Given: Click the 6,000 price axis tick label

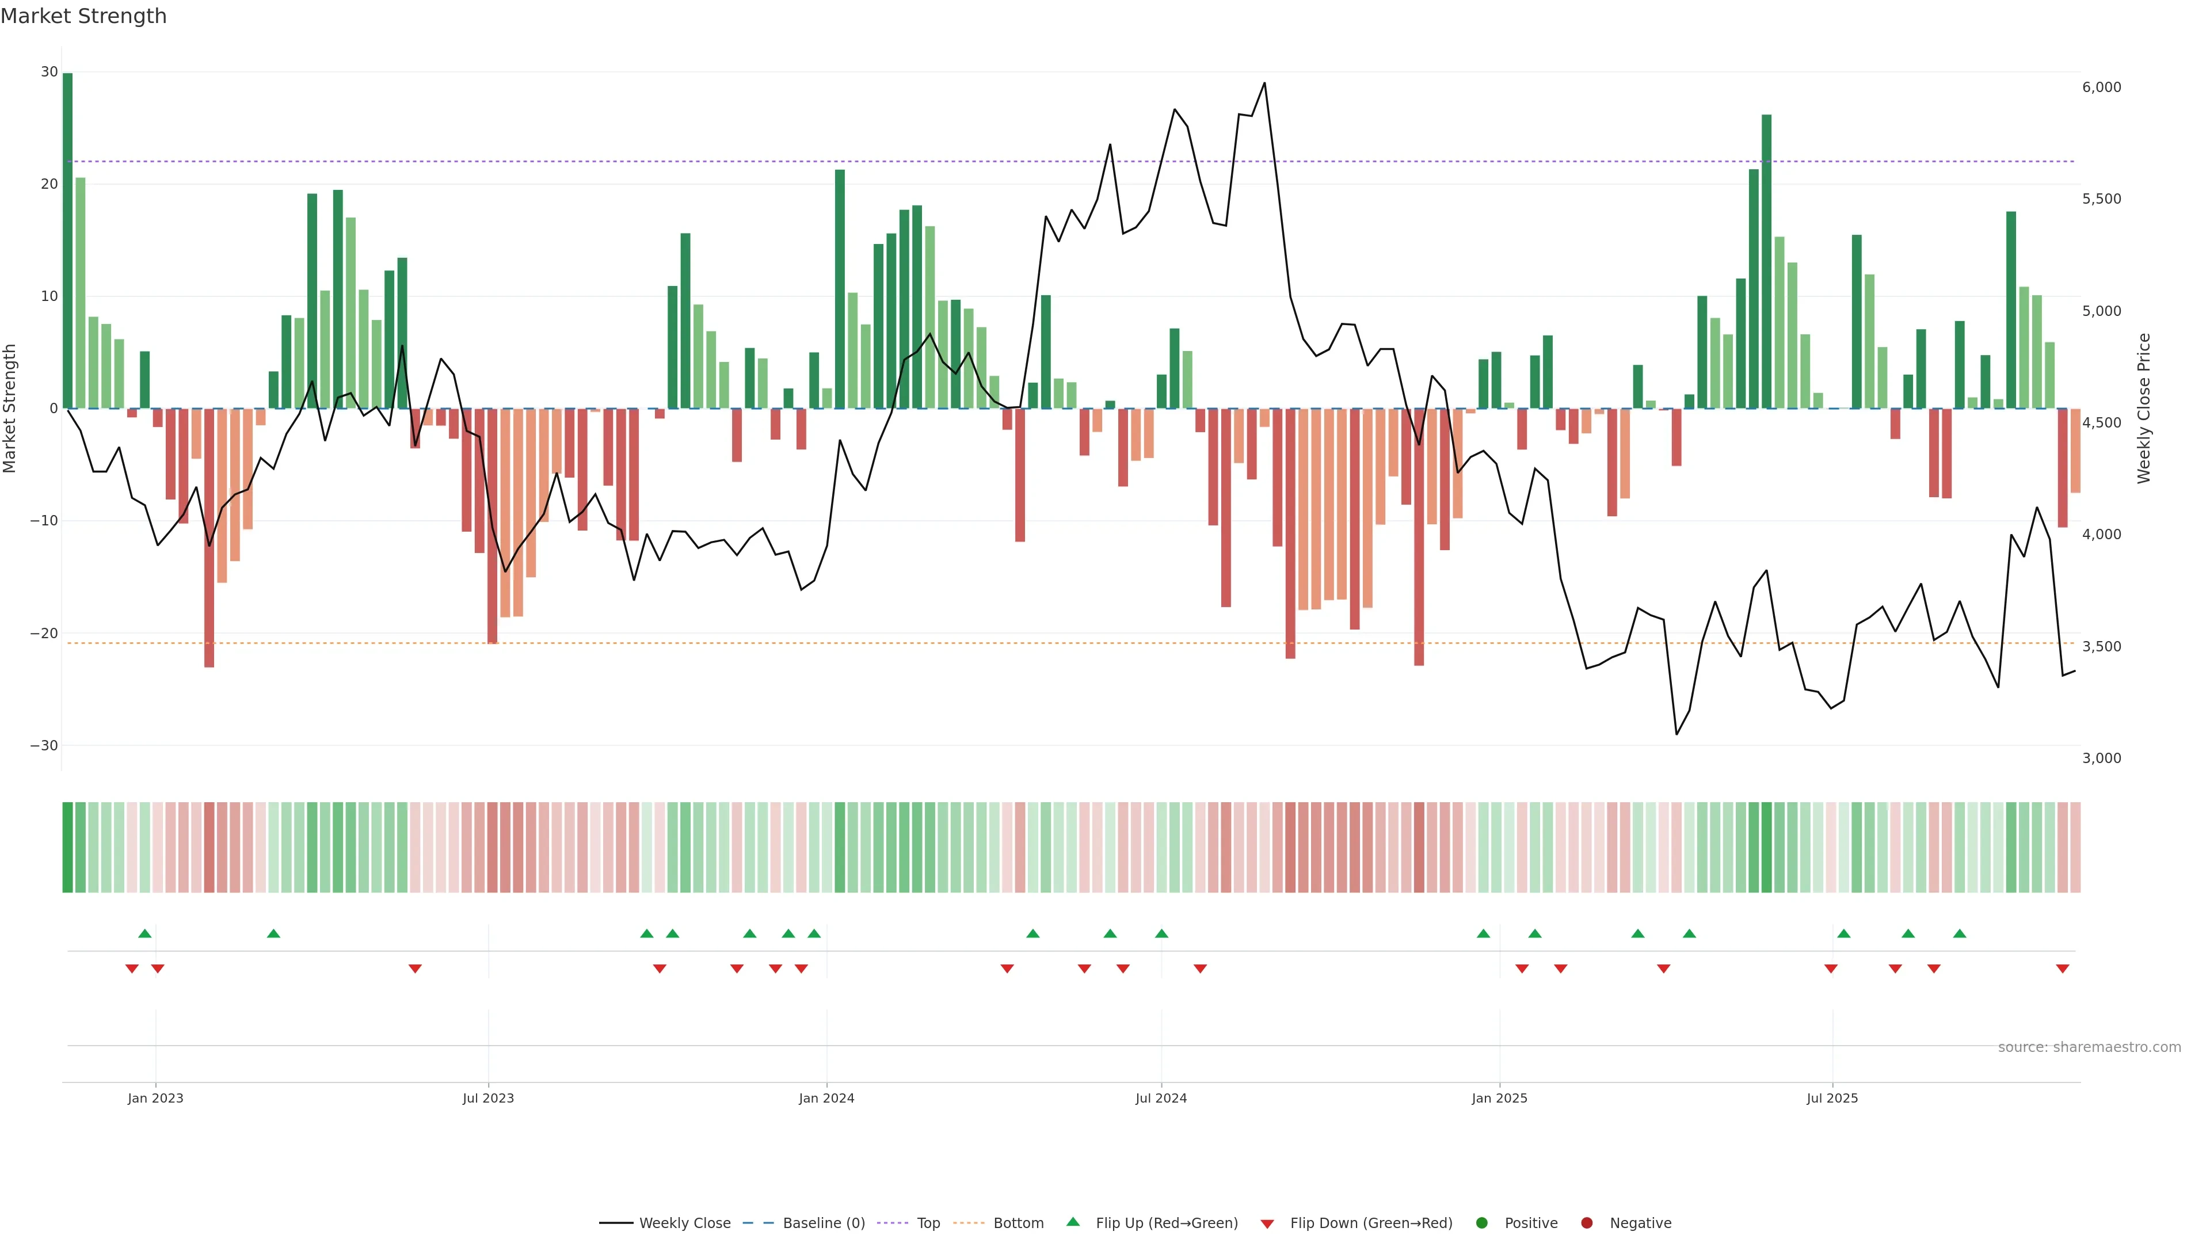Looking at the screenshot, I should [2101, 87].
